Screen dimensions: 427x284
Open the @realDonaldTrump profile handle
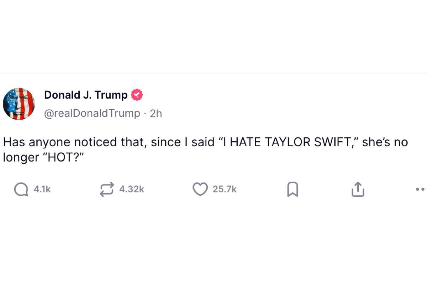92,113
